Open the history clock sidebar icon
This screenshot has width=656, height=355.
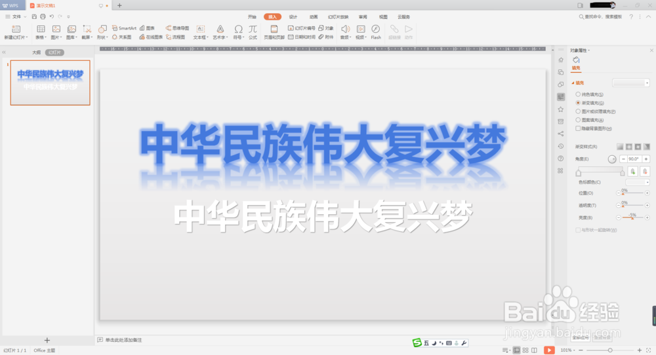coord(561,146)
